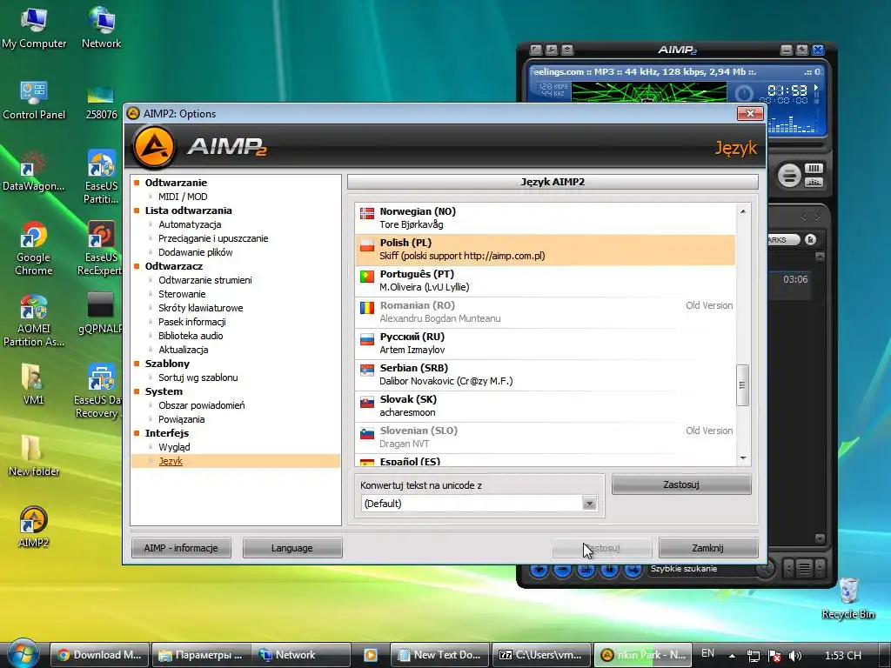Click Szybkie szukanie search field in AIMP2 player
Screen dimensions: 891x668
(702, 569)
